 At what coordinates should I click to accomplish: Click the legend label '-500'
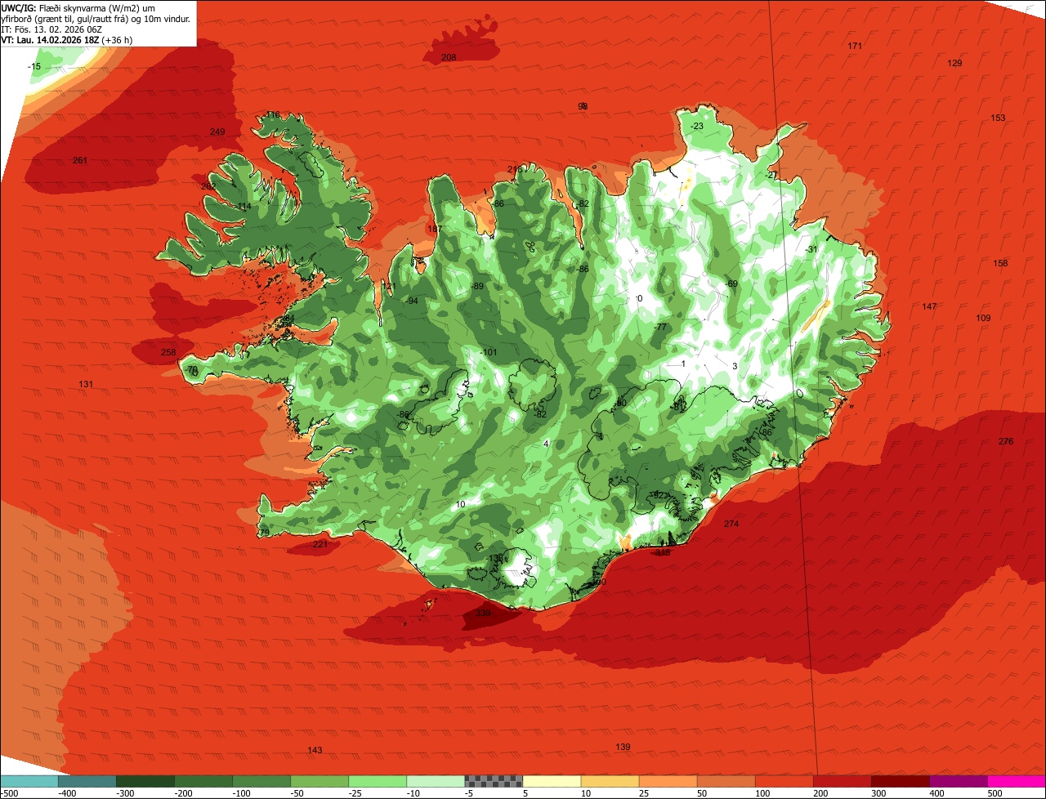coord(9,793)
